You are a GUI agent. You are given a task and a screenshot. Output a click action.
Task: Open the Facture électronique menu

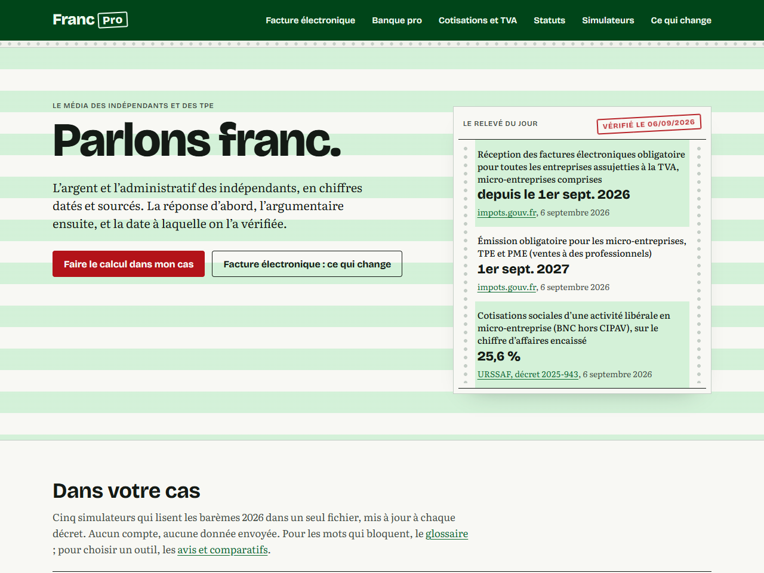[310, 20]
